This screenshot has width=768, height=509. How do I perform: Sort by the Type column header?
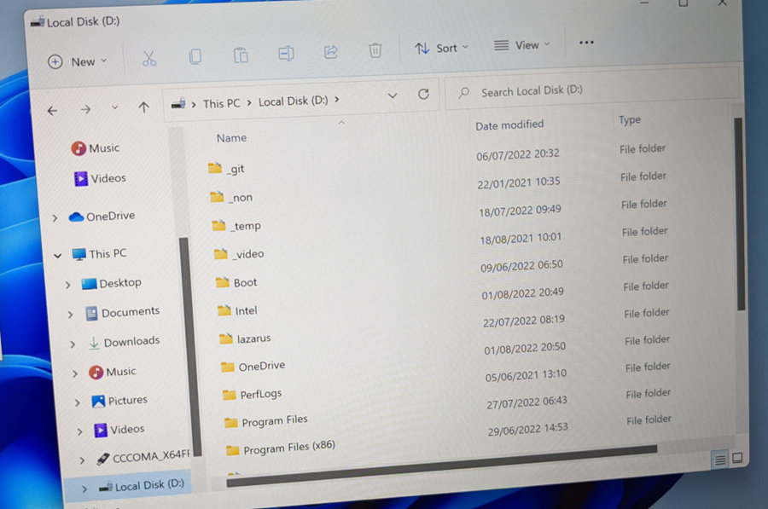coord(630,120)
